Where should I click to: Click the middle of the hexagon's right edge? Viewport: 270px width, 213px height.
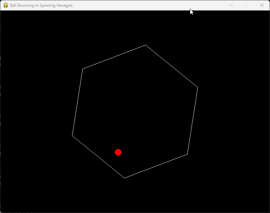pos(193,121)
